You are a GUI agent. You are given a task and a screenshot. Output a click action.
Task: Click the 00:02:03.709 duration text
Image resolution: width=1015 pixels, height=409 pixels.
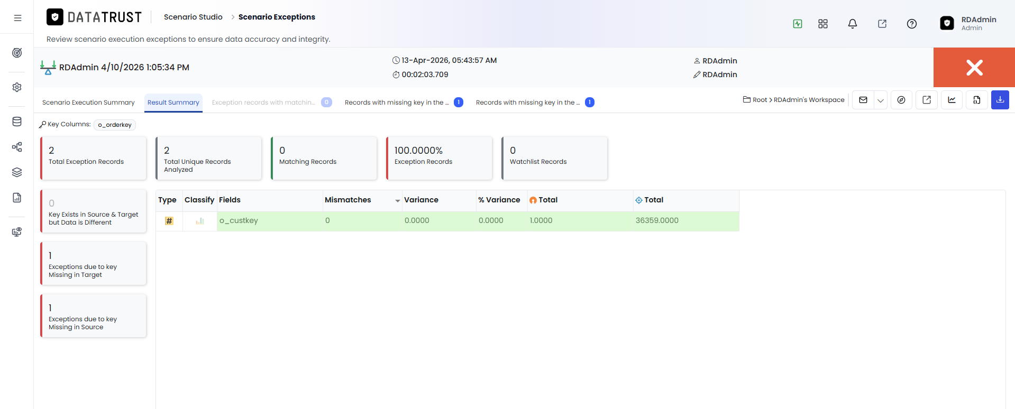click(x=425, y=75)
